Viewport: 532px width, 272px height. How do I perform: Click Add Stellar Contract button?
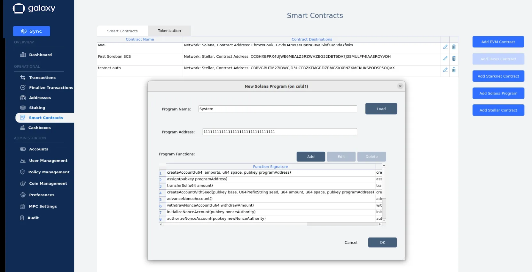(498, 110)
